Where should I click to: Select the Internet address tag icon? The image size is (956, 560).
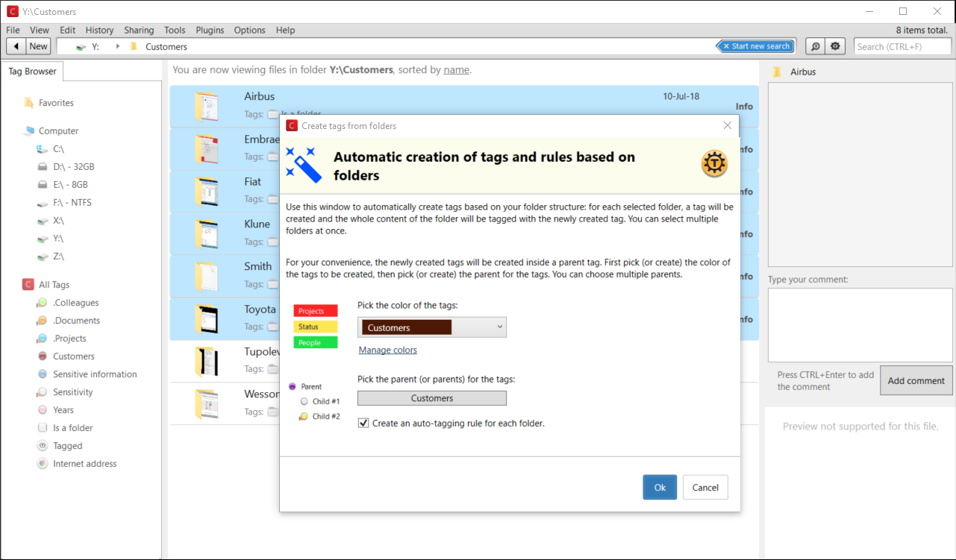(43, 464)
